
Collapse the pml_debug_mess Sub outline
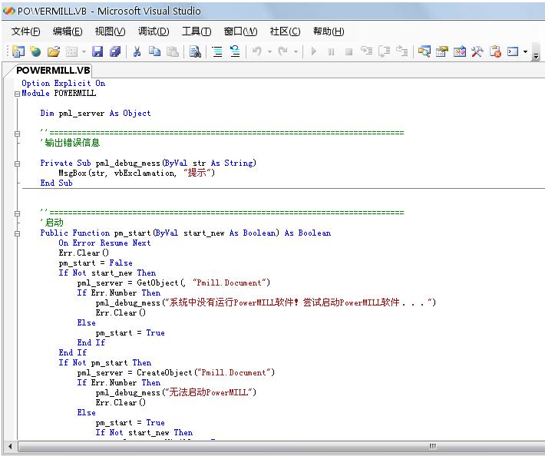click(x=17, y=164)
